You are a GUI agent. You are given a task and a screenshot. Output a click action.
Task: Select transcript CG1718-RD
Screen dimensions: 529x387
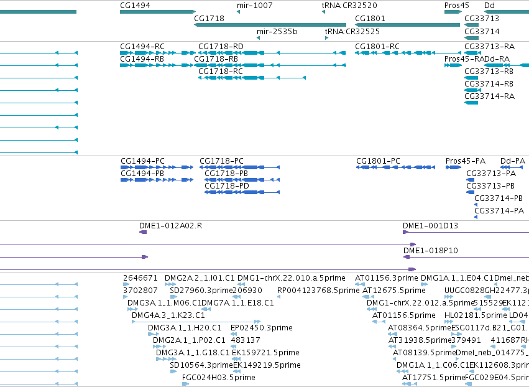click(272, 53)
